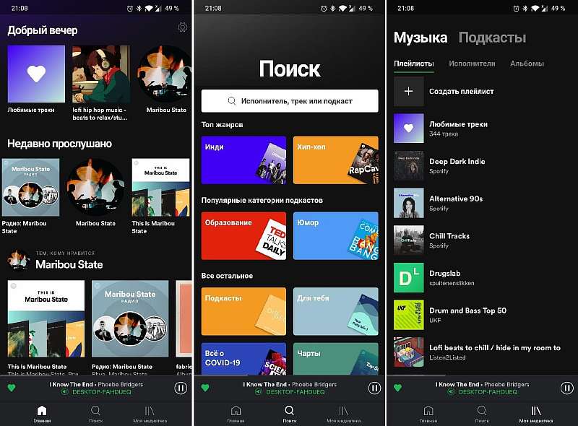Open the Инди genre tile

243,160
